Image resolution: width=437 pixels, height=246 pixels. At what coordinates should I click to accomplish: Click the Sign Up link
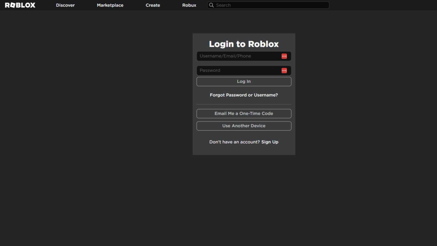270,142
